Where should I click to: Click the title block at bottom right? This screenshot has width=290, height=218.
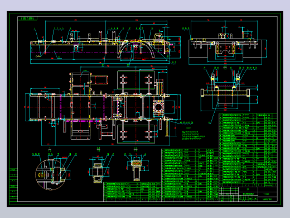pyautogui.click(x=248, y=194)
